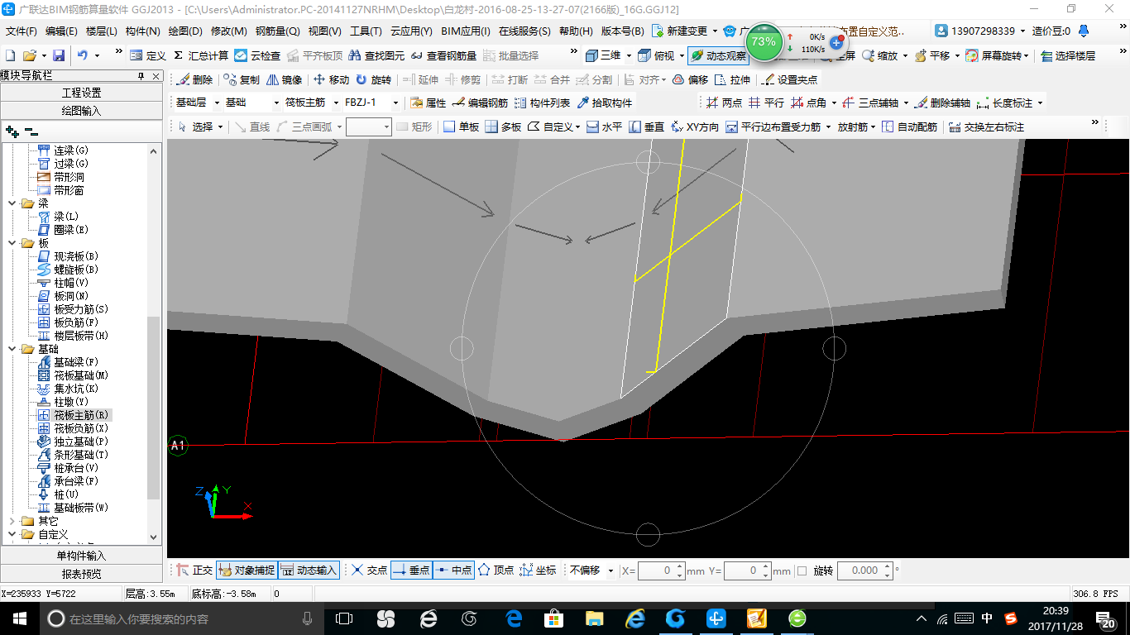This screenshot has width=1130, height=635.
Task: Open the 基础层 floor dropdown
Action: tap(217, 103)
